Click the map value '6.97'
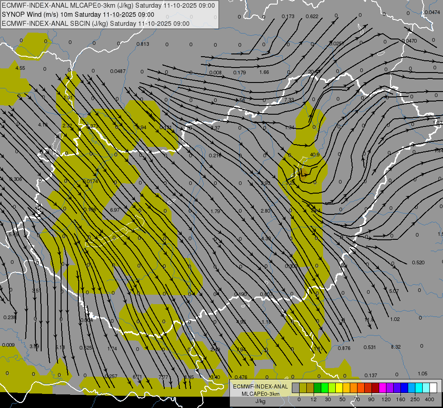This screenshot has width=443, height=408. tap(114, 210)
